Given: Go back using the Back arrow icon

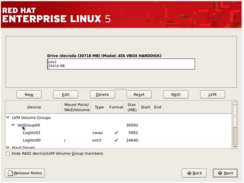Looking at the screenshot, I should 189,173.
